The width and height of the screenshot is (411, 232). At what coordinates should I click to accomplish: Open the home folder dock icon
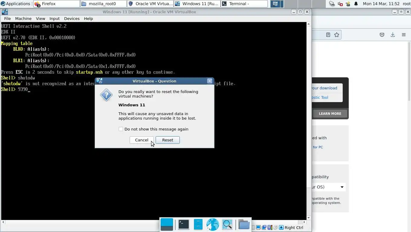click(x=244, y=224)
